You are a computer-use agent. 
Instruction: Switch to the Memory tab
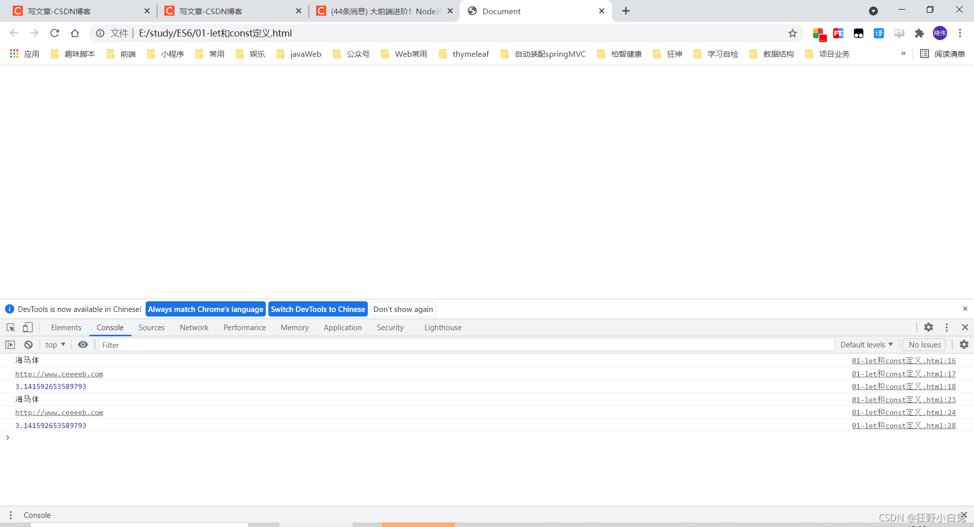tap(295, 328)
